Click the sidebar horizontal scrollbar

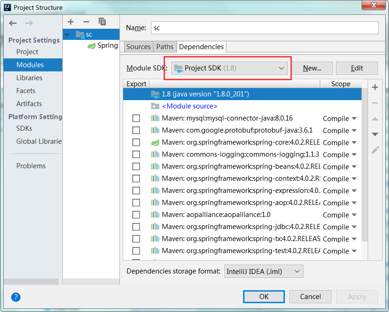pyautogui.click(x=31, y=281)
